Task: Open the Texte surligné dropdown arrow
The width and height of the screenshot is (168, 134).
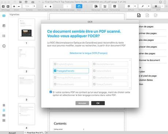Action: (149, 6)
